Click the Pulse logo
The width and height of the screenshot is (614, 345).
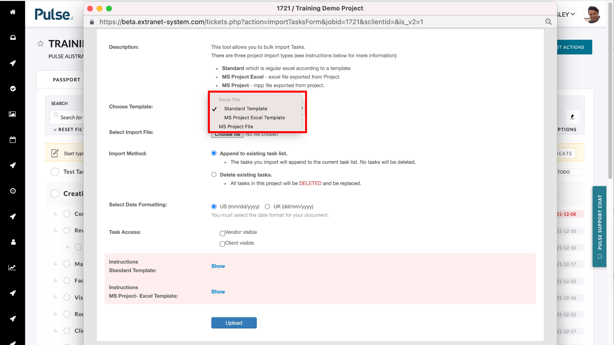tap(54, 14)
